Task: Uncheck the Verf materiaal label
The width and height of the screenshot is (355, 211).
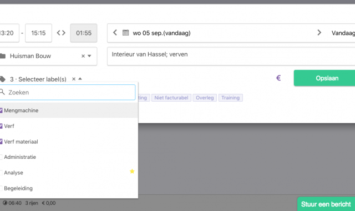Action: 1,142
